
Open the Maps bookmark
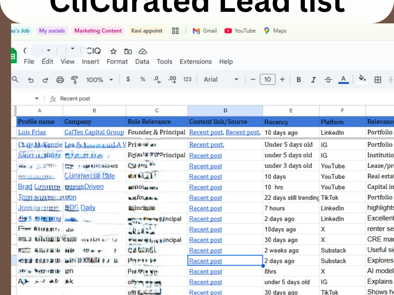coord(275,31)
